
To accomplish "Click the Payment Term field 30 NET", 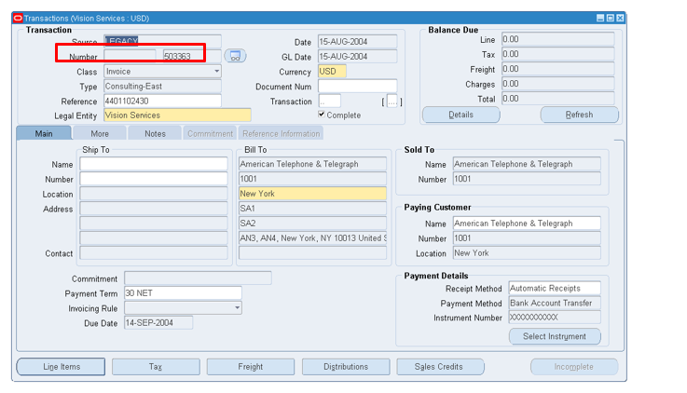I will point(183,292).
